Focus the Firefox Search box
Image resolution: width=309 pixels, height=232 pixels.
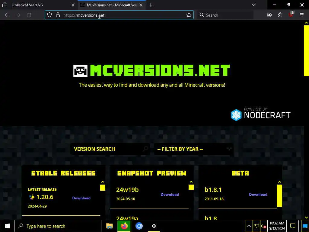pyautogui.click(x=225, y=15)
